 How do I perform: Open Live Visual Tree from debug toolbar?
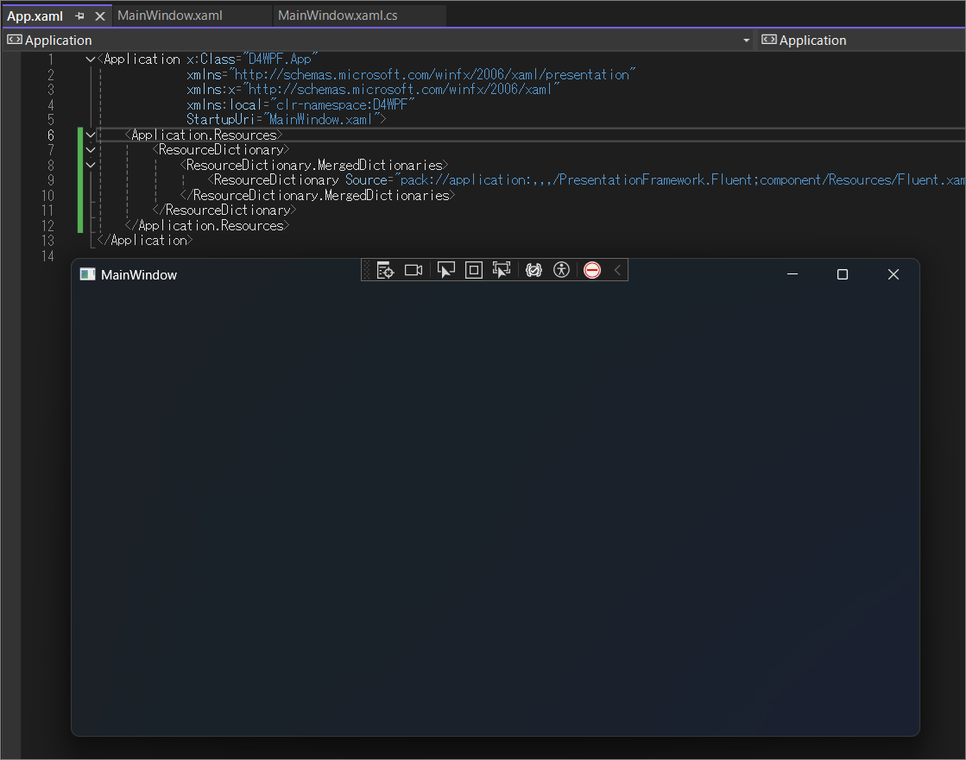pyautogui.click(x=385, y=270)
